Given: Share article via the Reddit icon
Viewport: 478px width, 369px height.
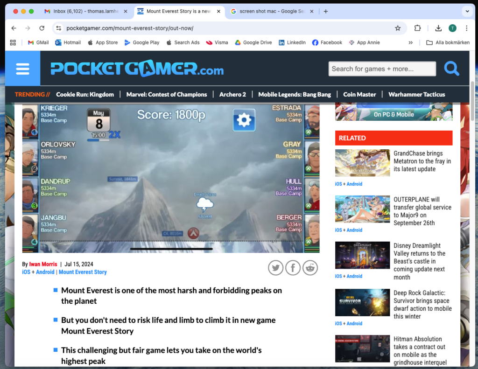Looking at the screenshot, I should coord(310,268).
